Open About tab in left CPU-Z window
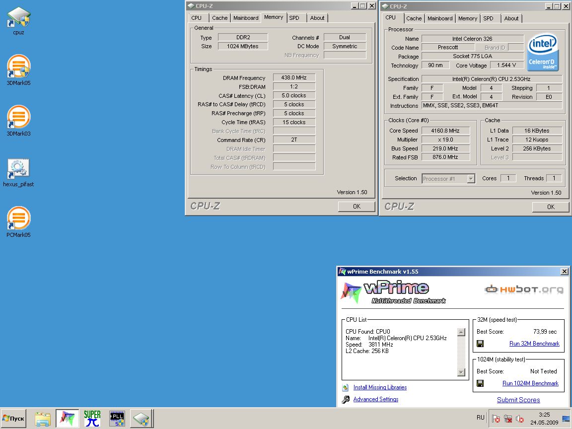Screen dimensions: 572x429 [317, 18]
